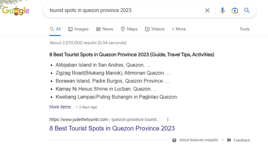Start voice search with microphone icon

click(223, 10)
